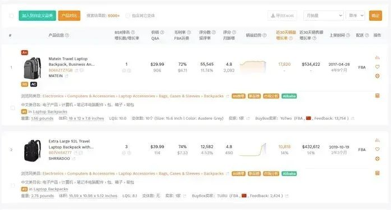
Task: Click the BS badge under Matein thumbnail
Action: click(24, 84)
